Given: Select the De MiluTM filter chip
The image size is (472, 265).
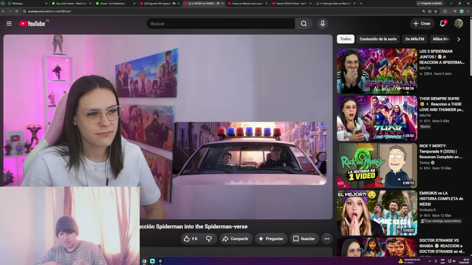Looking at the screenshot, I should 414,39.
